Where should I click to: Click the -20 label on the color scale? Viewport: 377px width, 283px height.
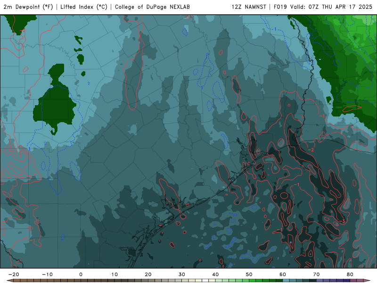point(14,275)
